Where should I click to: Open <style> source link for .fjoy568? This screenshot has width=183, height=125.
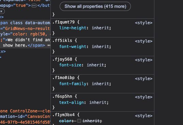143,60
